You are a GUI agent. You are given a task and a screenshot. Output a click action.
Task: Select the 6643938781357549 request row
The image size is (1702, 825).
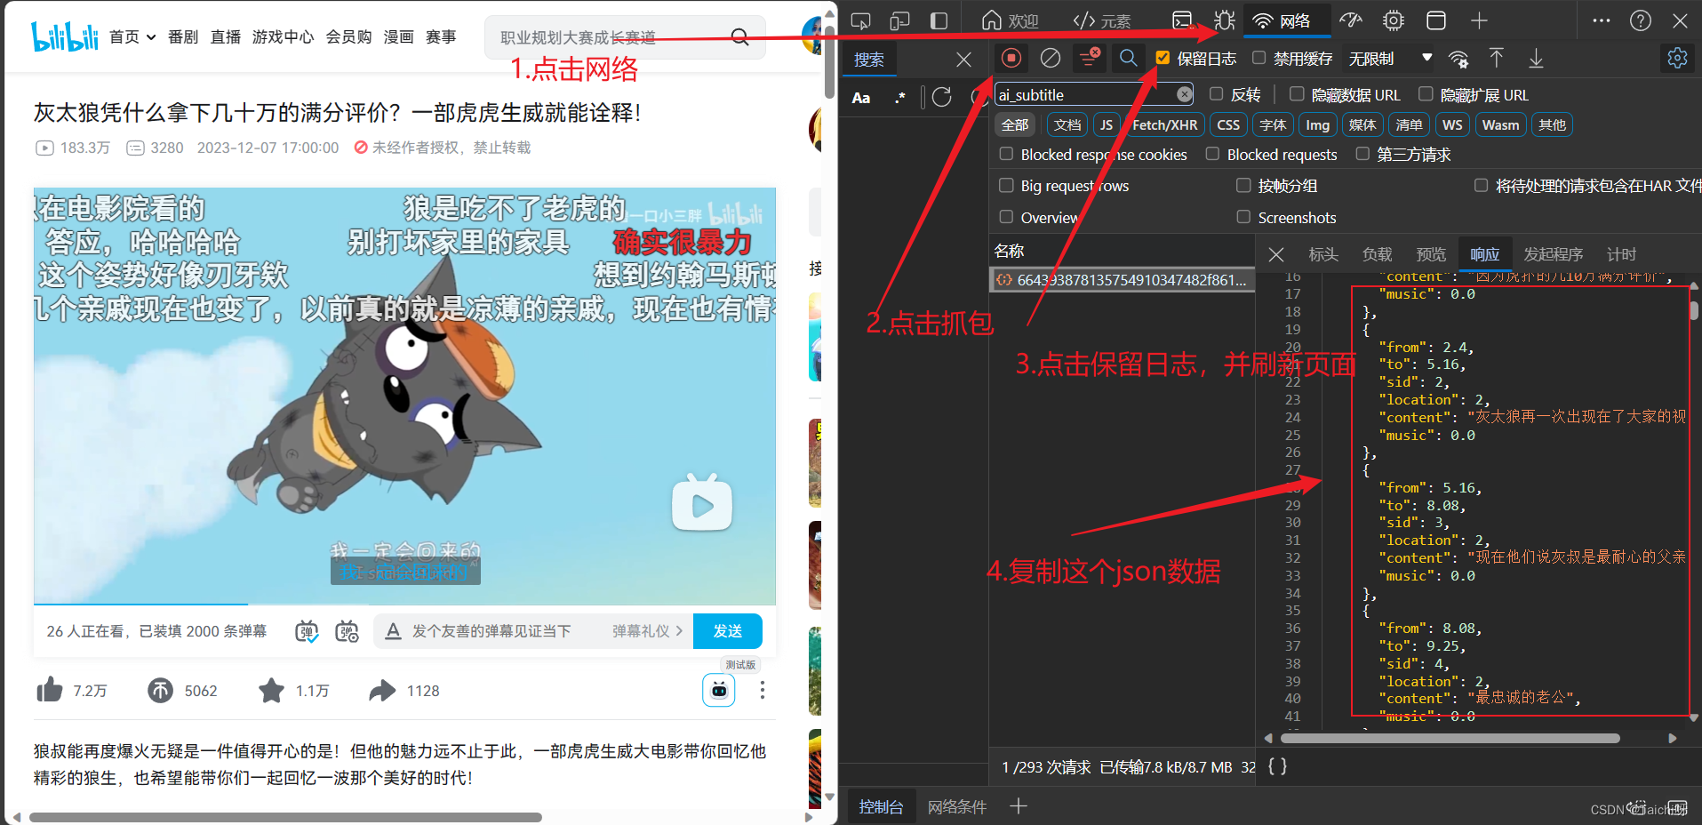(x=1122, y=280)
